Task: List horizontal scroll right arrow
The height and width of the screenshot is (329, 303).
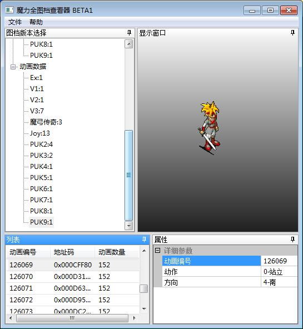Action: pos(135,318)
